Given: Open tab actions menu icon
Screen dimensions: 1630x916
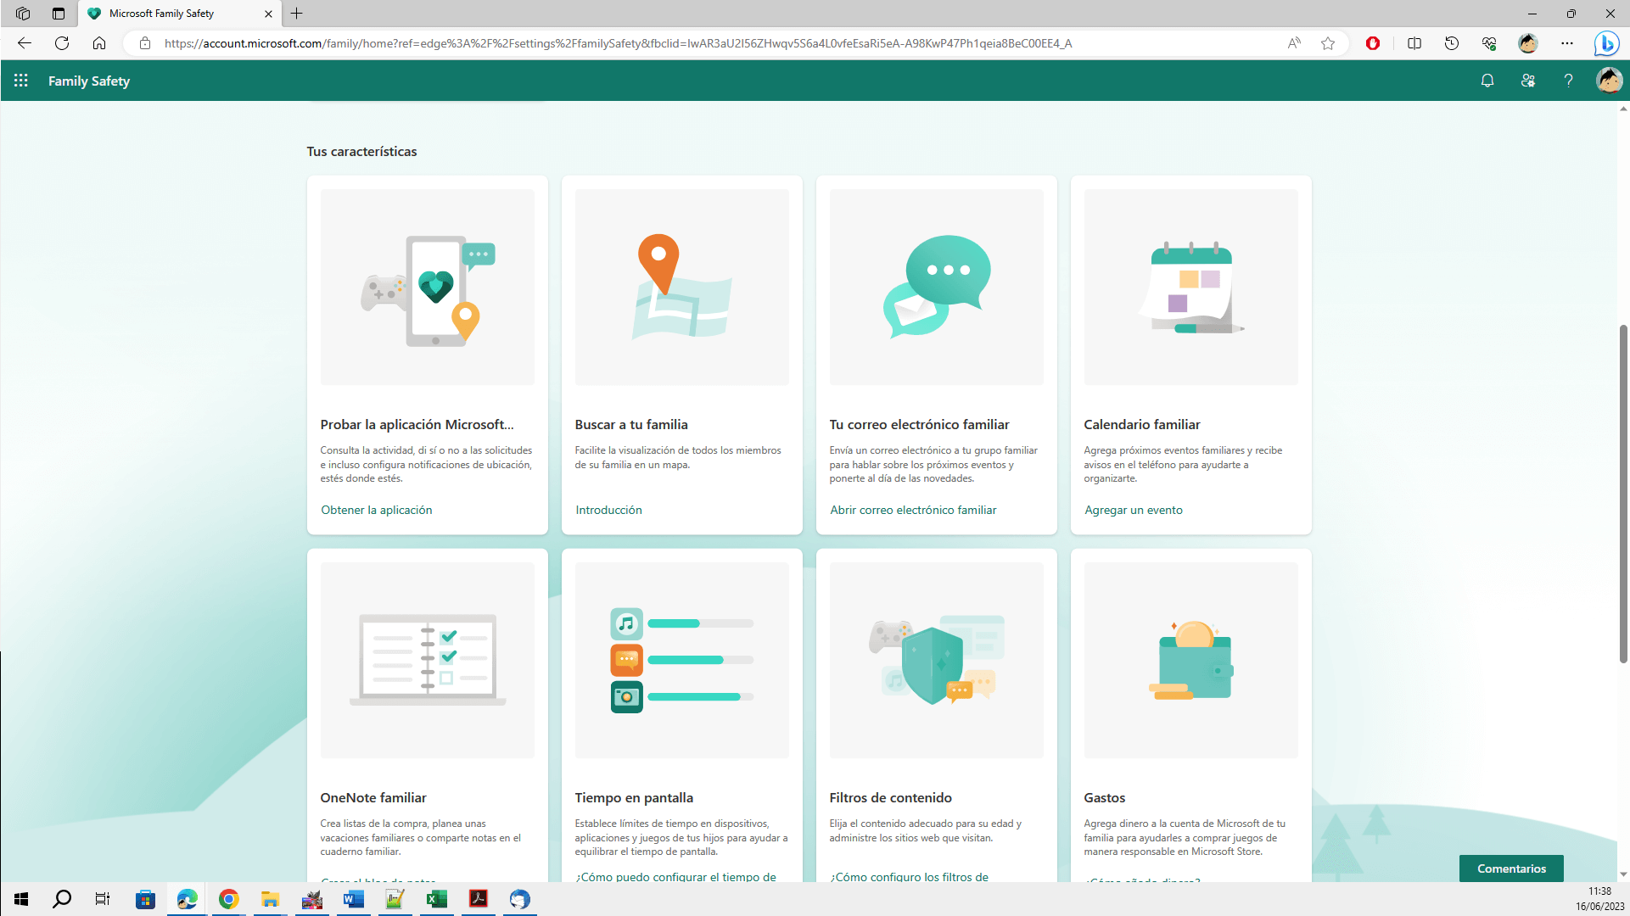Looking at the screenshot, I should click(59, 14).
